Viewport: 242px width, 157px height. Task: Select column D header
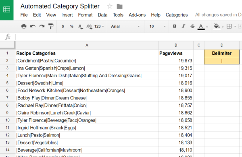[222, 45]
